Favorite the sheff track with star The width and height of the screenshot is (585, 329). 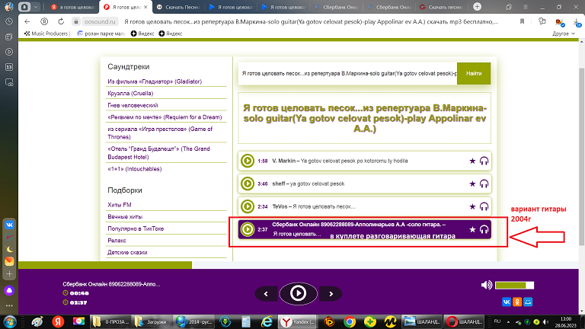(472, 184)
